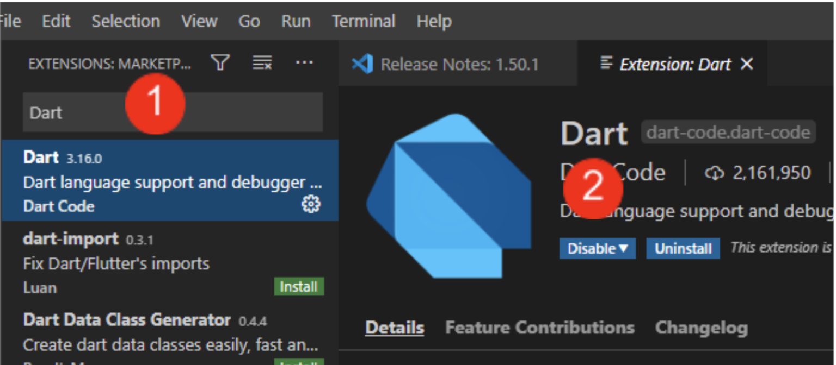Click the large Dart logo image
This screenshot has width=836, height=365.
pyautogui.click(x=448, y=196)
